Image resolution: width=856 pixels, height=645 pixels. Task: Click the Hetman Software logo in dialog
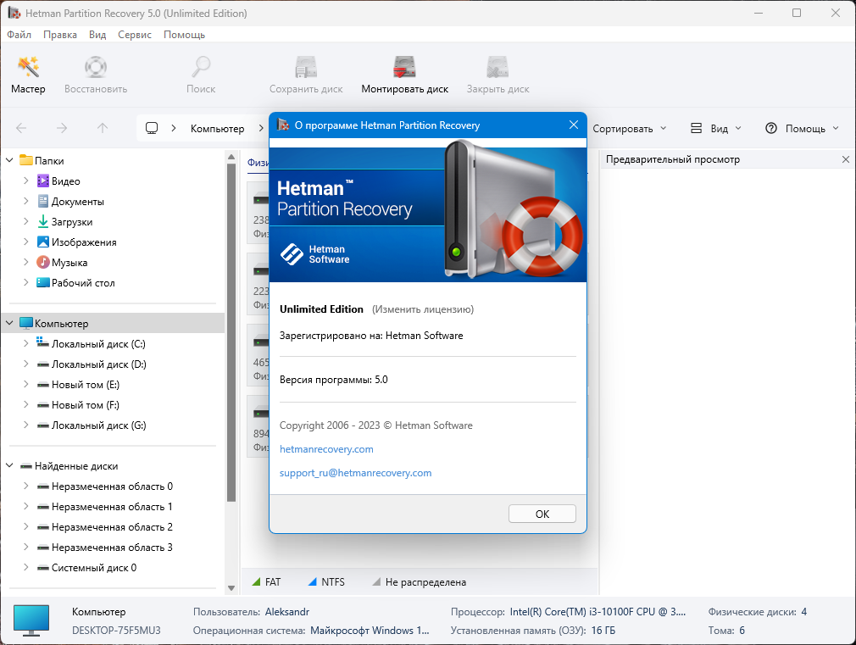(315, 254)
